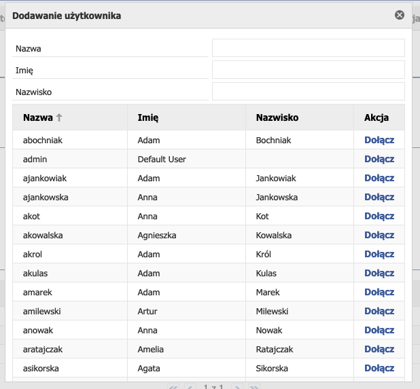Focus the Nazwa filter input field
The height and width of the screenshot is (389, 420).
pos(309,48)
